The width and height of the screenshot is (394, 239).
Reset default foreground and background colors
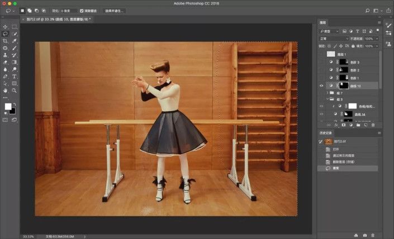(x=6, y=113)
